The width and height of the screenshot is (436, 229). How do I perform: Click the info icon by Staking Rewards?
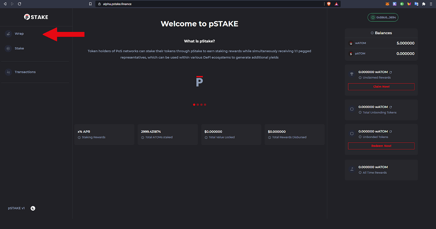coord(79,137)
